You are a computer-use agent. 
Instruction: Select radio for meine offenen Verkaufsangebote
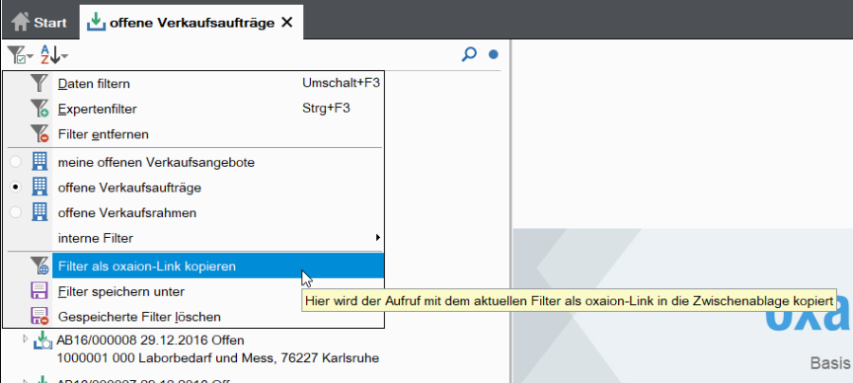point(16,162)
